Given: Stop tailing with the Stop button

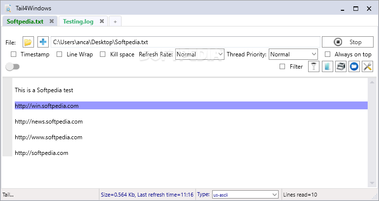Looking at the screenshot, I should 347,42.
